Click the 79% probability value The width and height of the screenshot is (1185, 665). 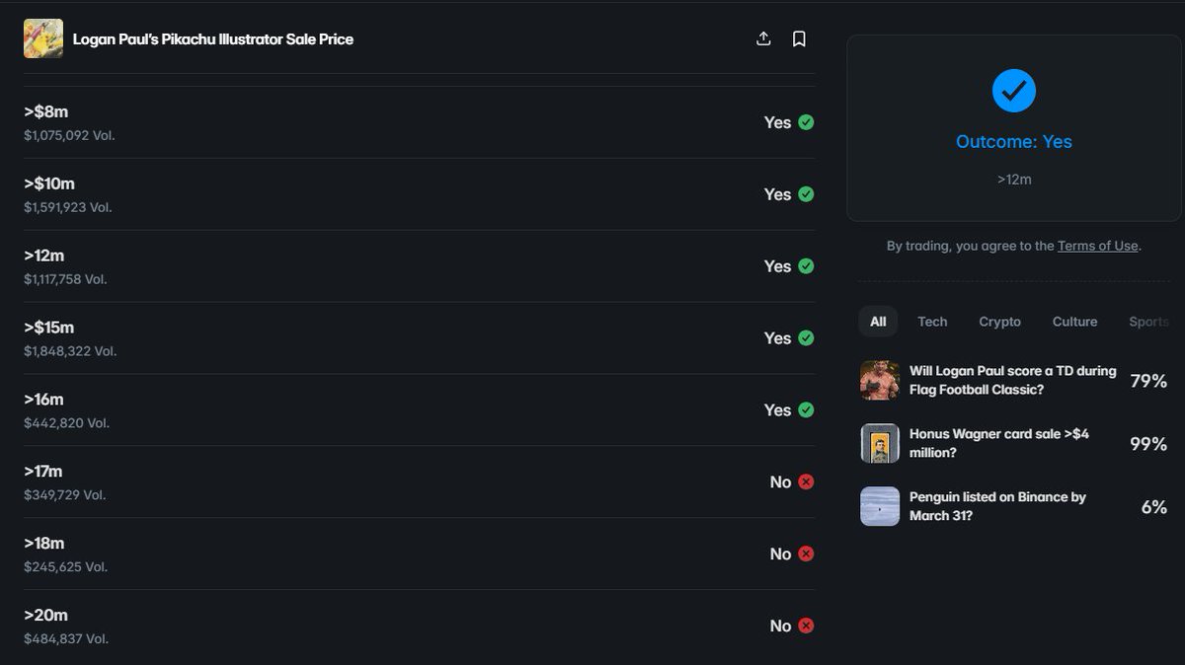(1148, 381)
